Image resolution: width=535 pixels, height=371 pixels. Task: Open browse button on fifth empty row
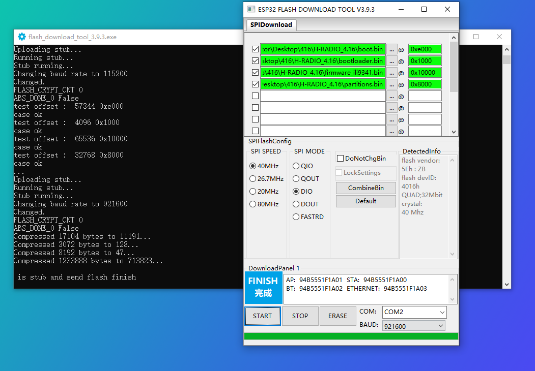tap(391, 96)
